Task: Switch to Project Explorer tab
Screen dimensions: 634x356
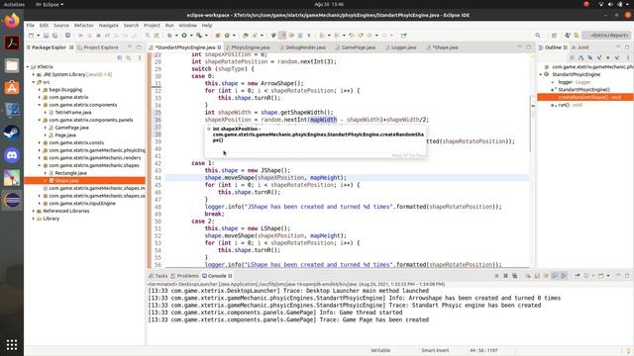Action: (x=98, y=47)
